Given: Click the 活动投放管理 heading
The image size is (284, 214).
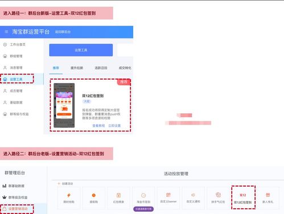Looking at the screenshot, I should [176, 174].
